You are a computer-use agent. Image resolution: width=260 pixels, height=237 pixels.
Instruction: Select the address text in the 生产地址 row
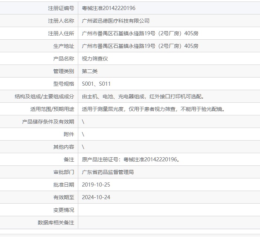pos(140,46)
